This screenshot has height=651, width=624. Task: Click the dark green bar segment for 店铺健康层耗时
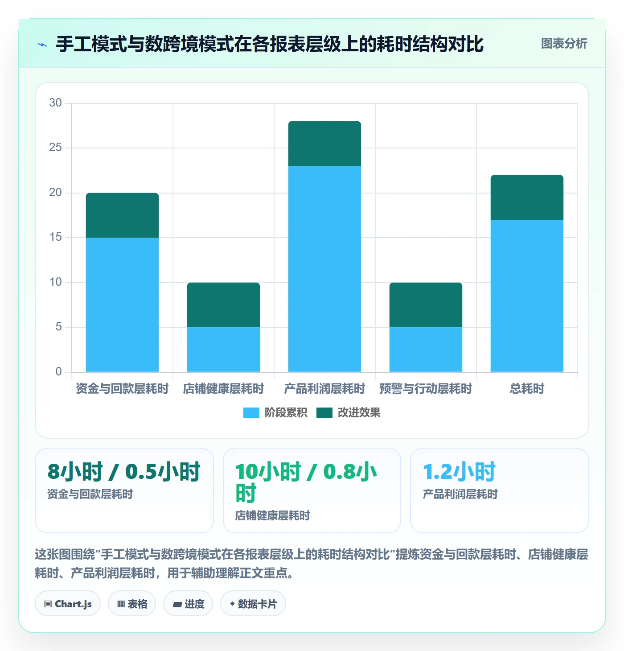coord(223,305)
